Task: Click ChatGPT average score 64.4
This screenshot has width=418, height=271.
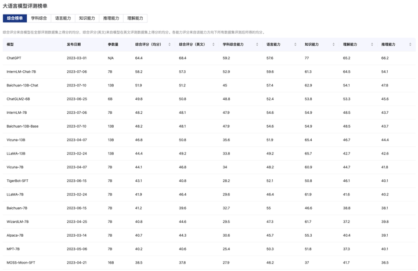Action: pyautogui.click(x=139, y=58)
